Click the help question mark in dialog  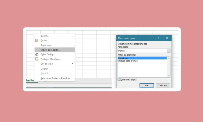158,38
